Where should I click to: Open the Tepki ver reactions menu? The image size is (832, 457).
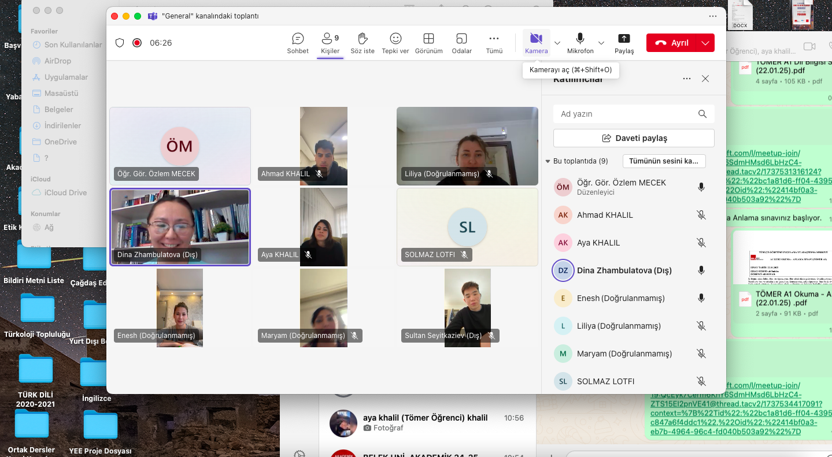click(395, 43)
